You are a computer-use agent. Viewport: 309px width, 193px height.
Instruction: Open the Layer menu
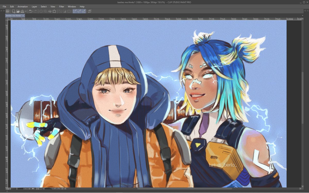(x=34, y=6)
